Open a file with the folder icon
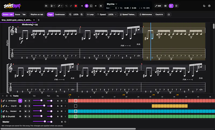 46,6
